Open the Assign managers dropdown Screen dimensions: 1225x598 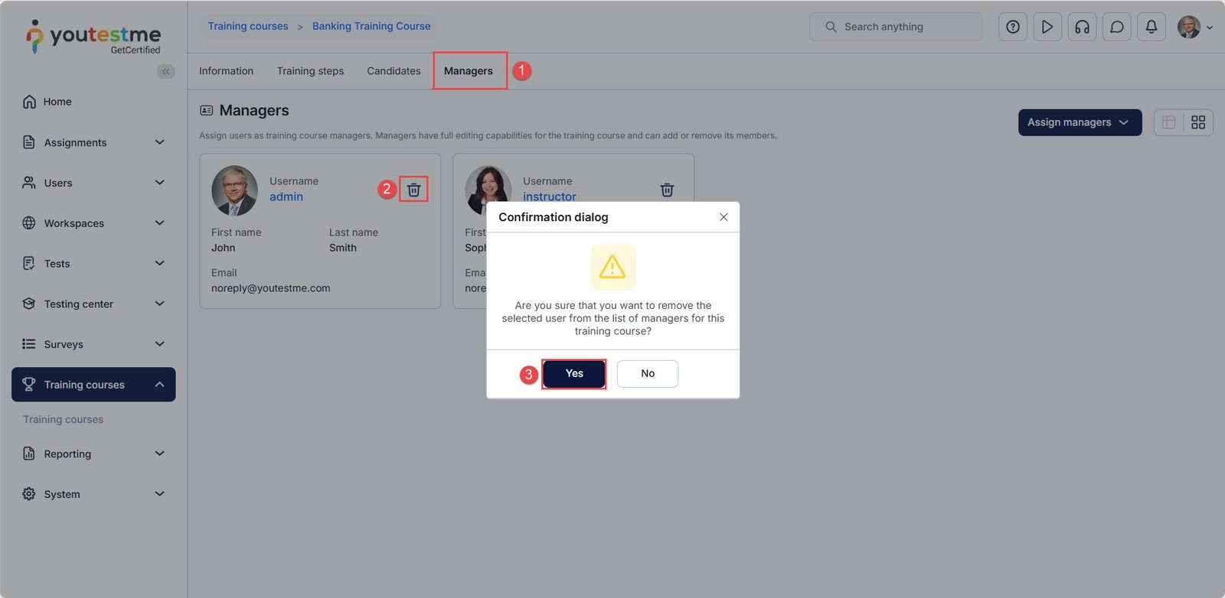point(1080,122)
